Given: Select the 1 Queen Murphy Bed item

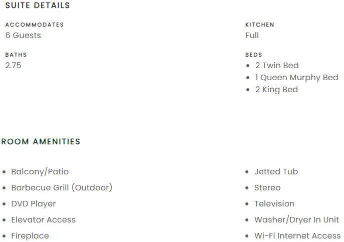Looking at the screenshot, I should click(296, 78).
